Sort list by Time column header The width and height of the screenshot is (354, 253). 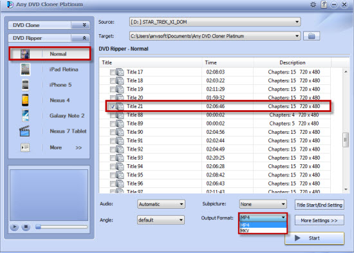(x=228, y=62)
